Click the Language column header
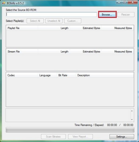This screenshot has width=139, height=142. pos(48,75)
